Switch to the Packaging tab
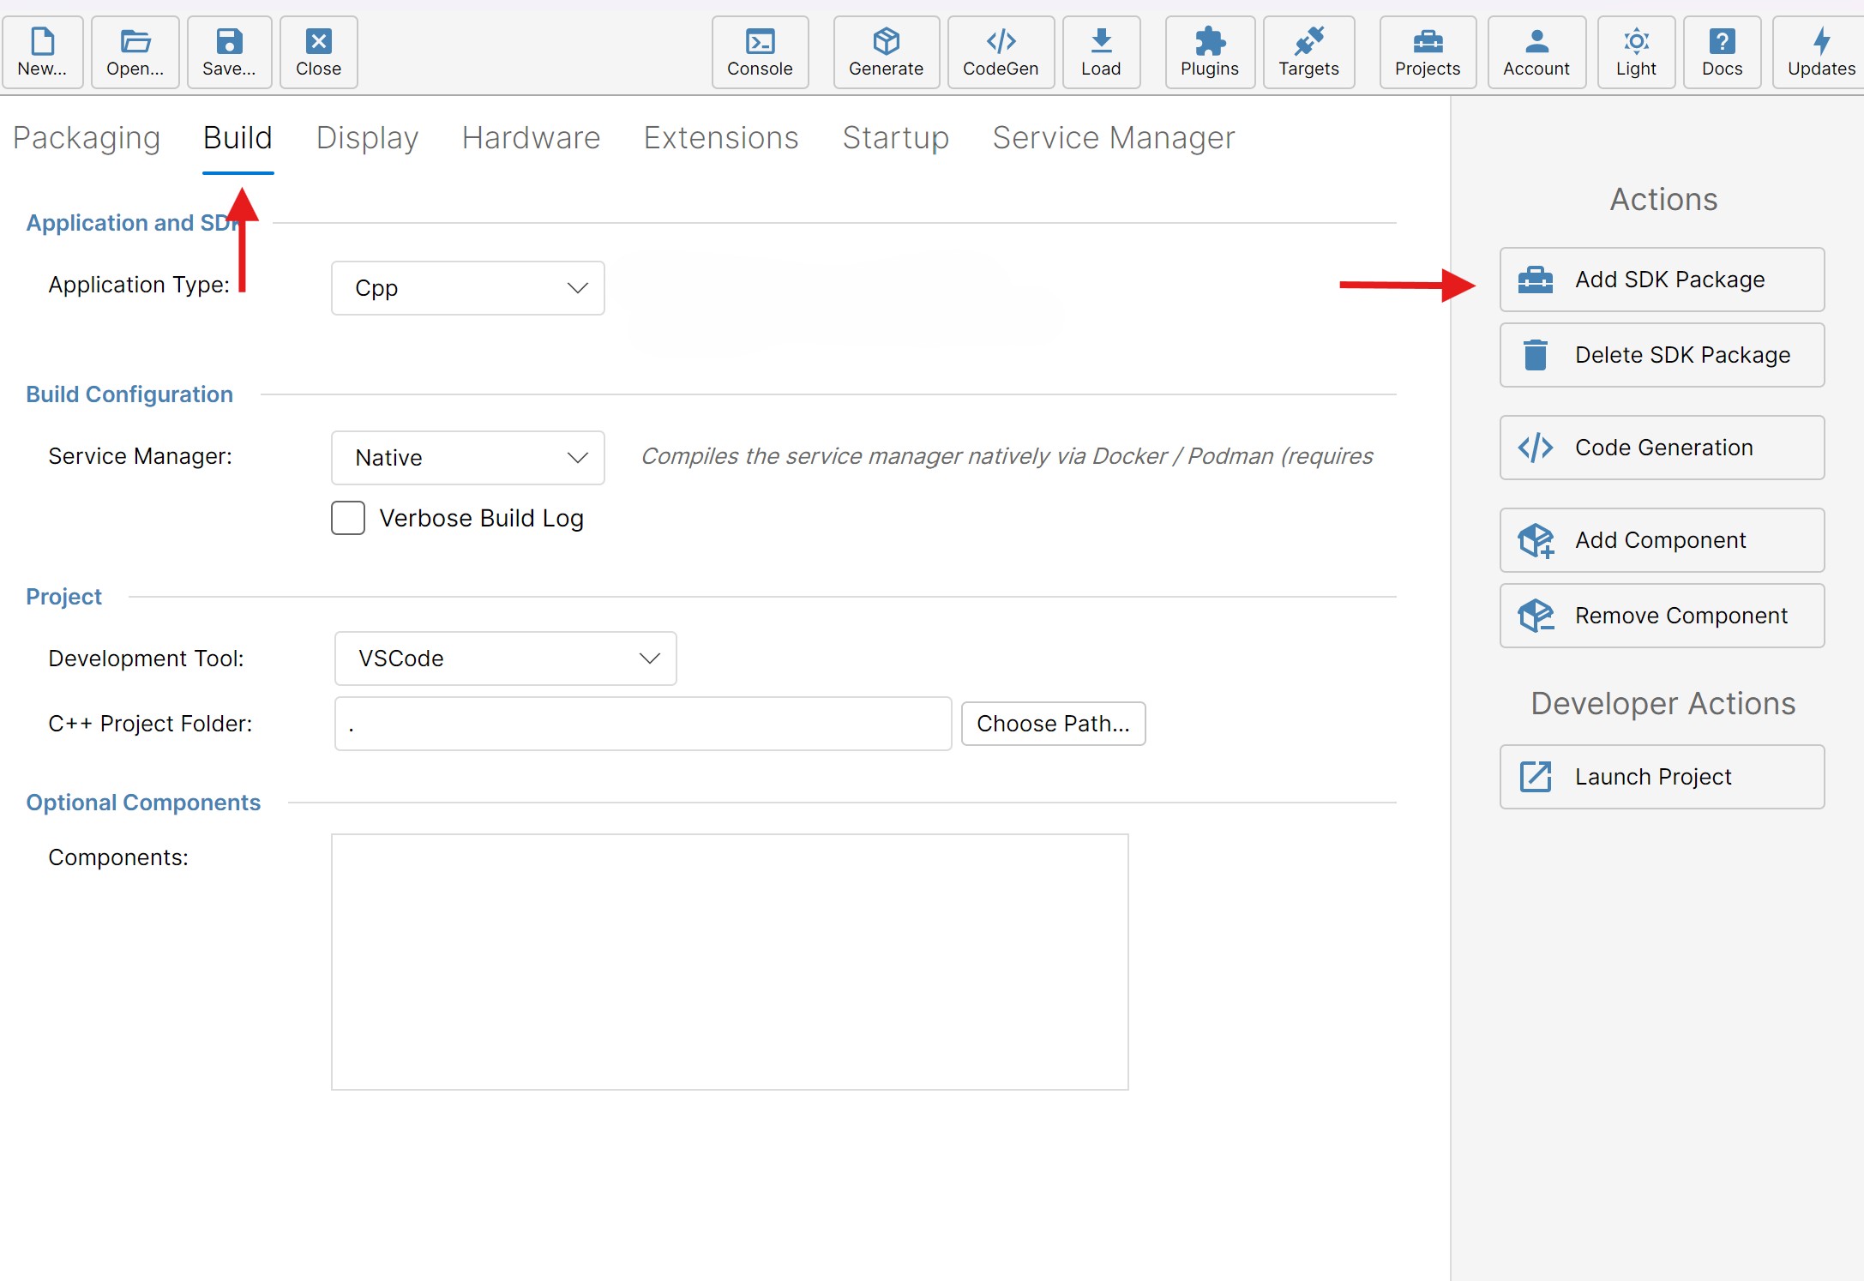The width and height of the screenshot is (1864, 1281). (x=87, y=138)
